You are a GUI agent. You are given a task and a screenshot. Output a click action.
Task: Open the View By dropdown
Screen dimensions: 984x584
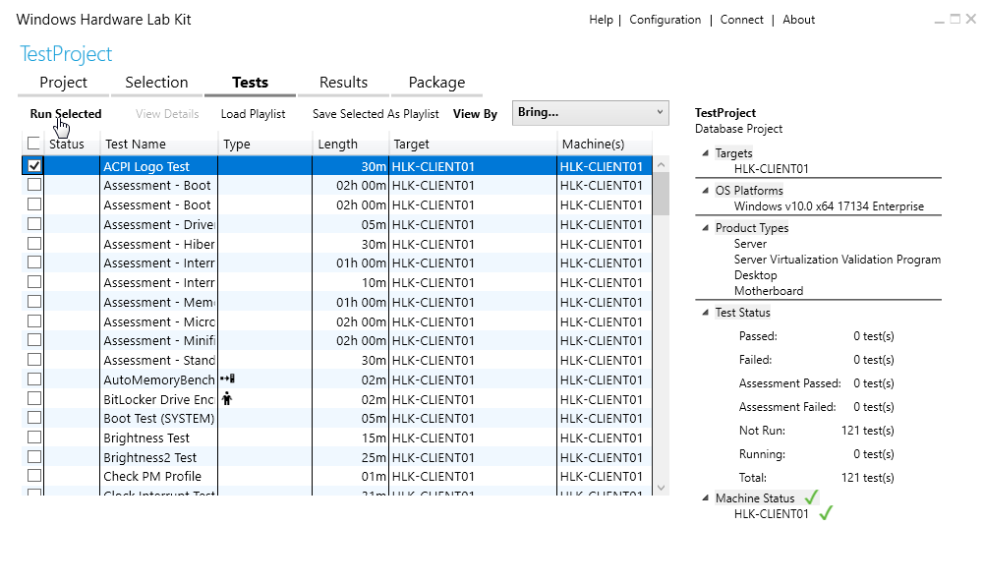(x=591, y=112)
